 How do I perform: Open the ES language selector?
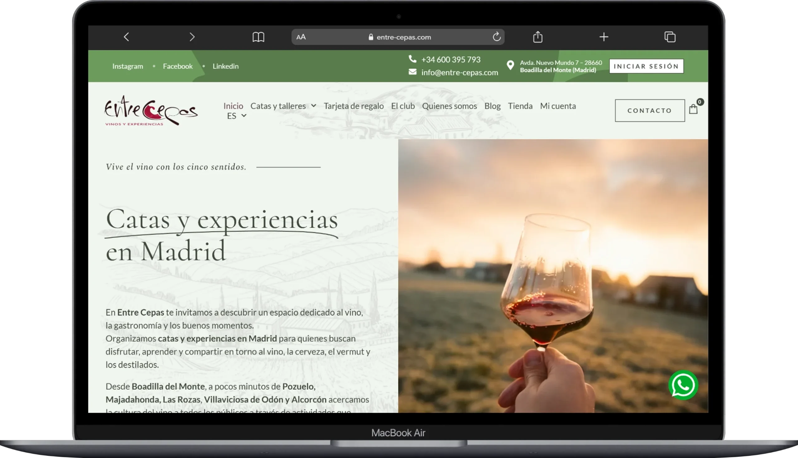coord(237,116)
